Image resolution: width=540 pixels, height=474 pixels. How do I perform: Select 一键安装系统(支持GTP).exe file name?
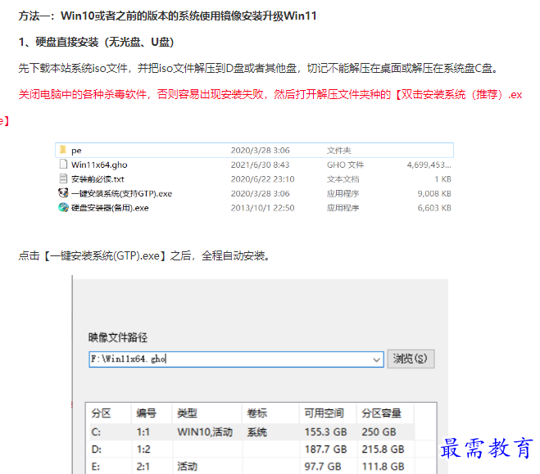121,194
